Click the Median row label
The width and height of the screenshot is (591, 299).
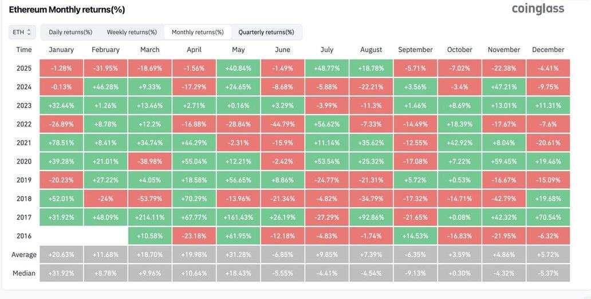(24, 273)
